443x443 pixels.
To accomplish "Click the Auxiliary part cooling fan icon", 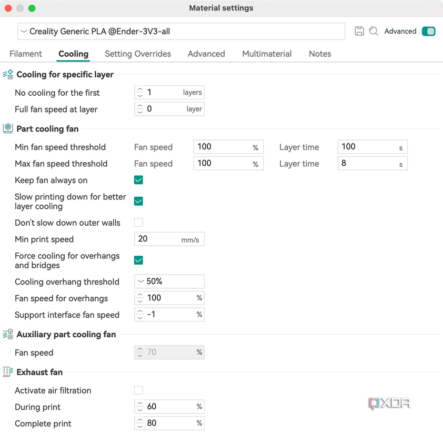I will pyautogui.click(x=8, y=334).
